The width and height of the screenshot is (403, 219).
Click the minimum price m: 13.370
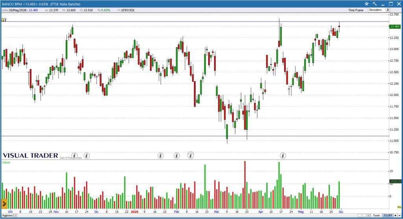[52, 10]
